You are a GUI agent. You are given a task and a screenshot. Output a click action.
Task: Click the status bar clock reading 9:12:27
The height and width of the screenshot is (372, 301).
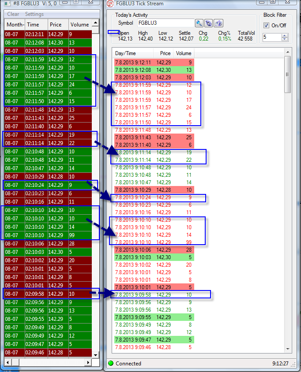coord(280,364)
